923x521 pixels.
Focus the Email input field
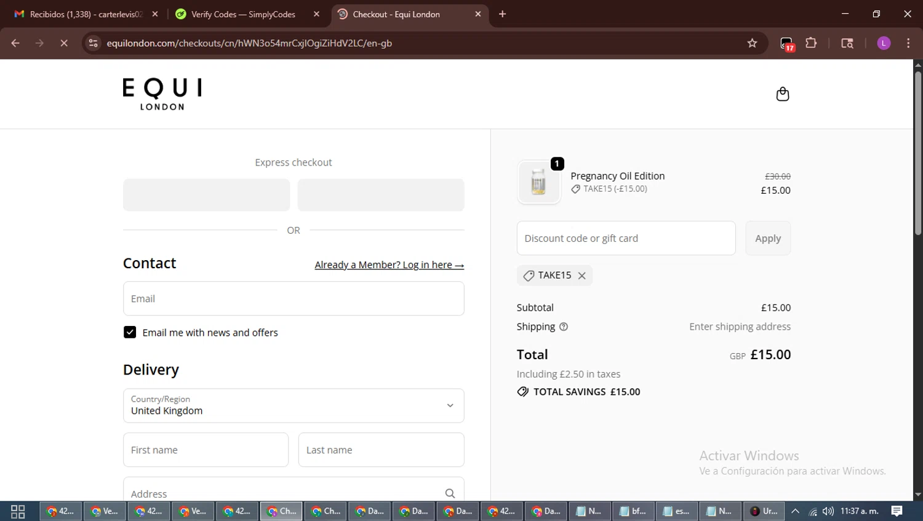(294, 298)
